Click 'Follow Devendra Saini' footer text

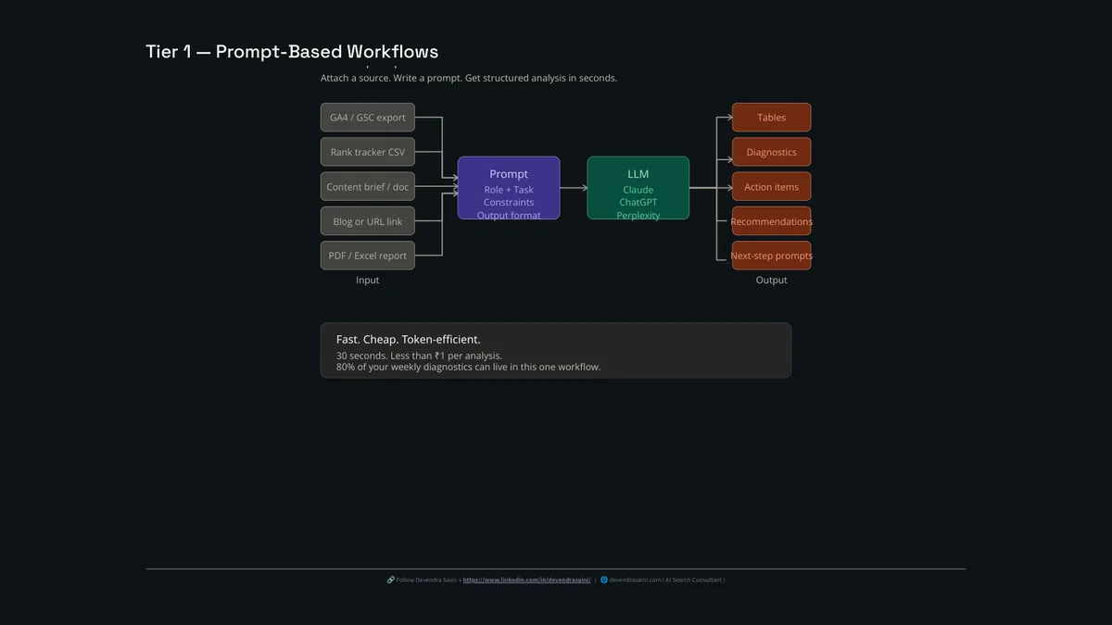coord(424,580)
